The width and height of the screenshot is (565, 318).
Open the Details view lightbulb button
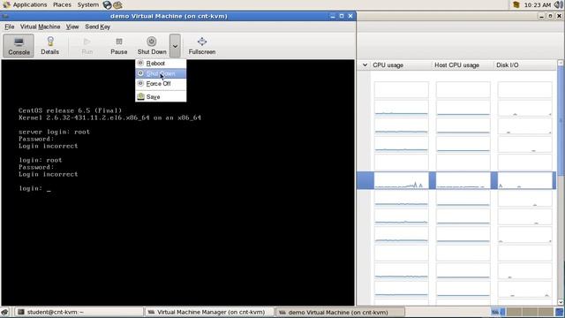point(49,46)
